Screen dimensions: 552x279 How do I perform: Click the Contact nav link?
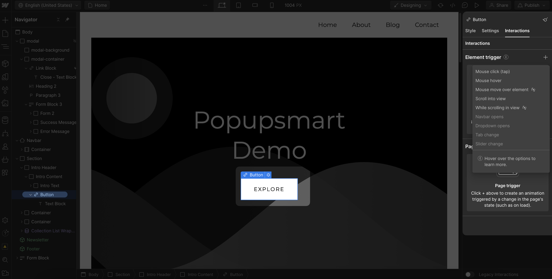(x=427, y=25)
